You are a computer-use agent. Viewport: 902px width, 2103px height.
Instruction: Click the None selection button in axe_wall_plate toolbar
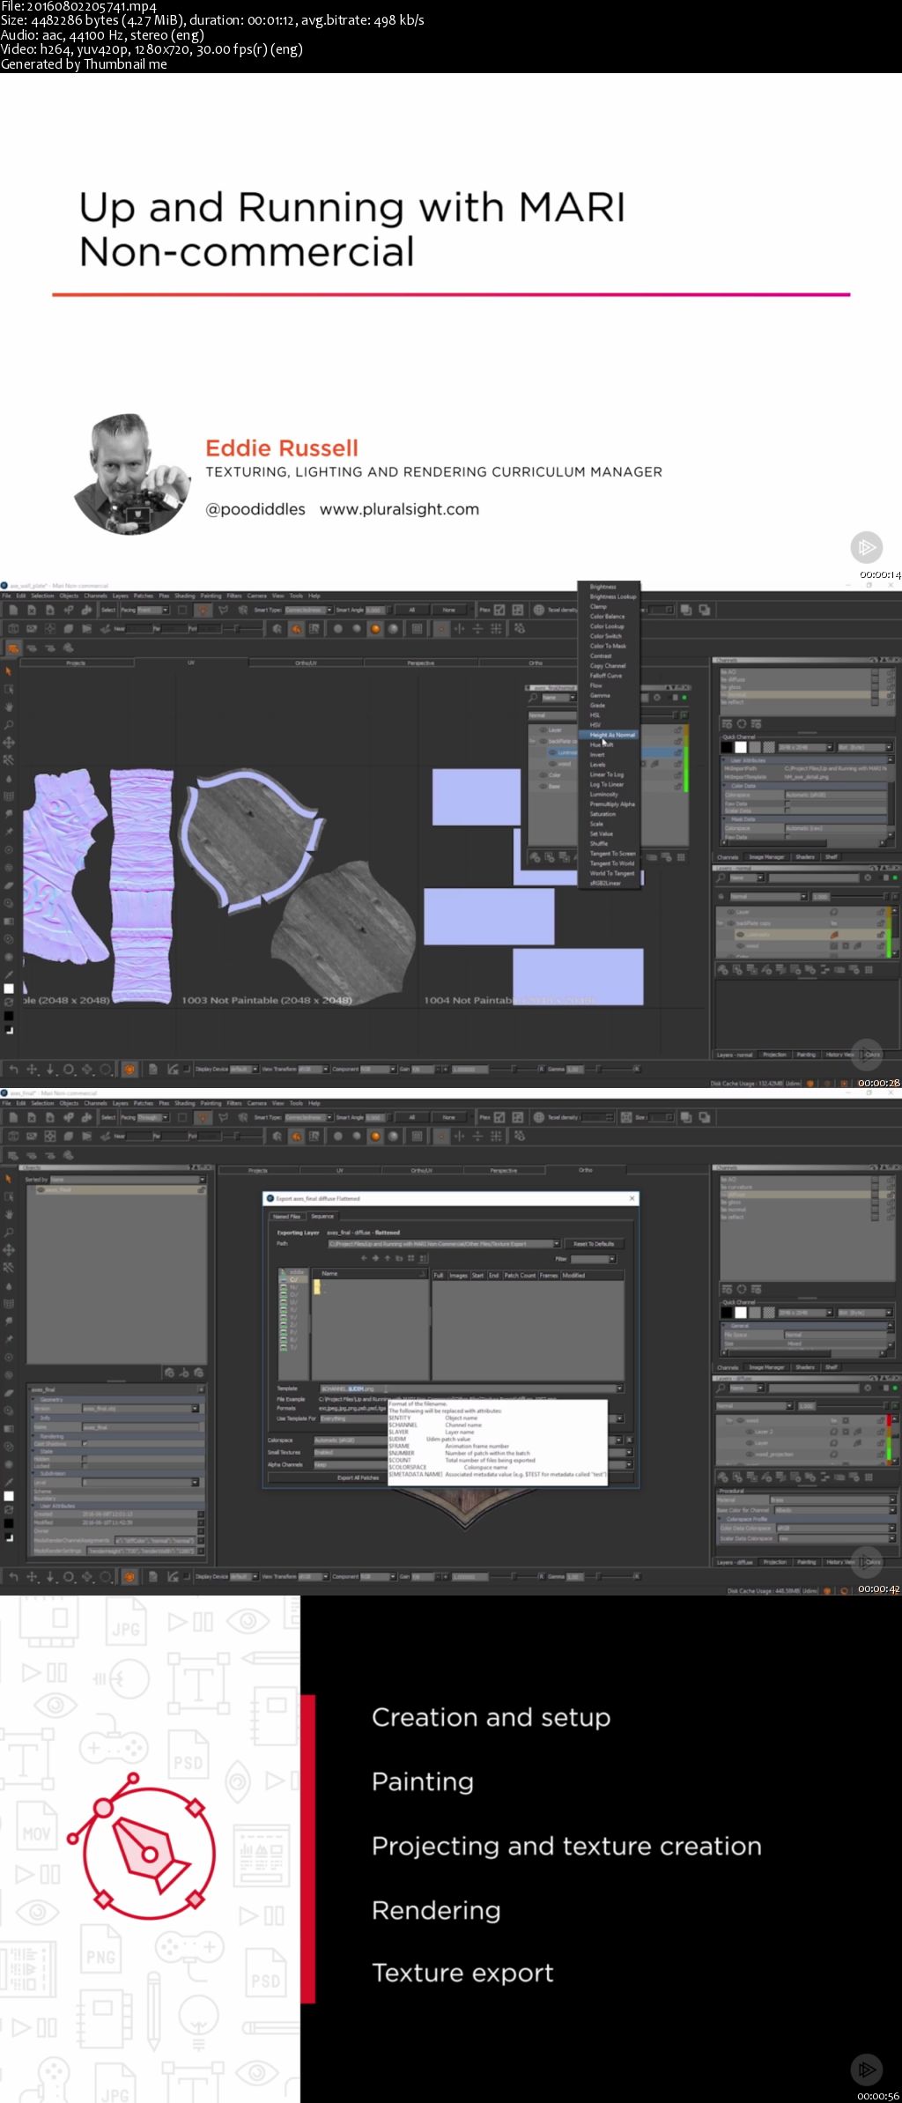[448, 610]
